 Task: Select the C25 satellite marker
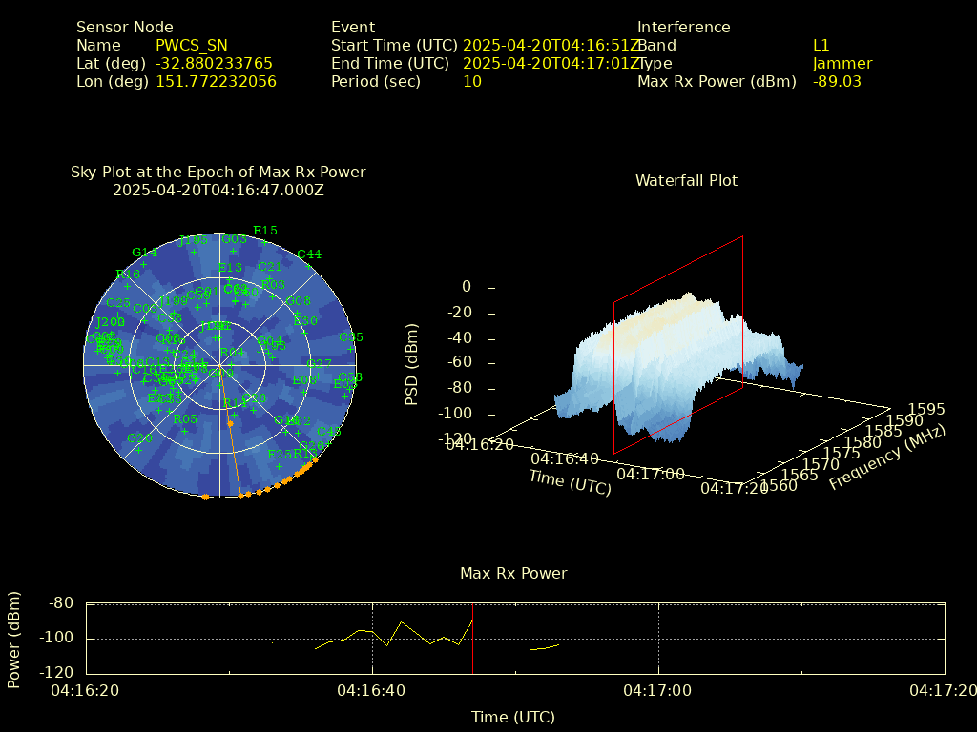click(x=118, y=315)
